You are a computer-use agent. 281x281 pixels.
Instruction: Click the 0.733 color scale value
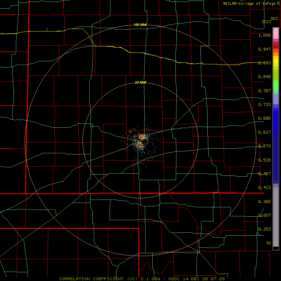(264, 105)
